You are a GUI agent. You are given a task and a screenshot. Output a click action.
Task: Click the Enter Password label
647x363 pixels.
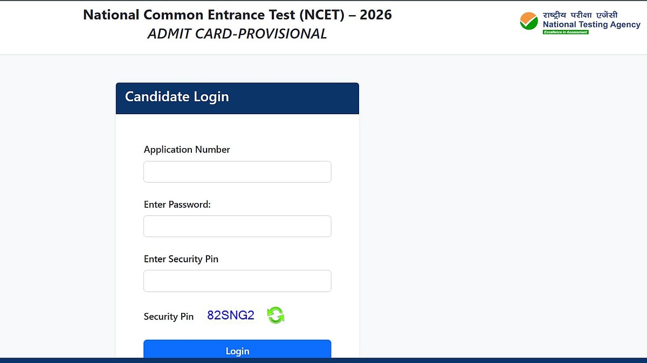(177, 205)
